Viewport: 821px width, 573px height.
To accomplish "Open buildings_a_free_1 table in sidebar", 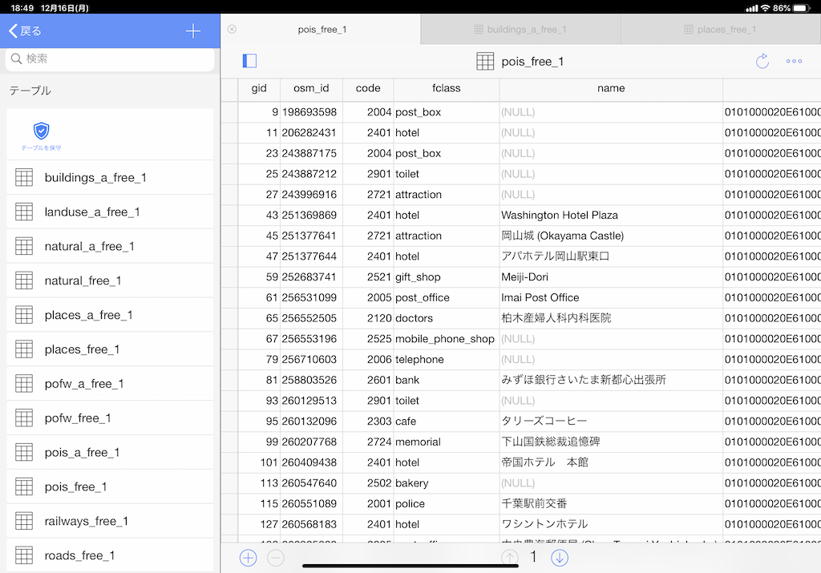I will [110, 177].
